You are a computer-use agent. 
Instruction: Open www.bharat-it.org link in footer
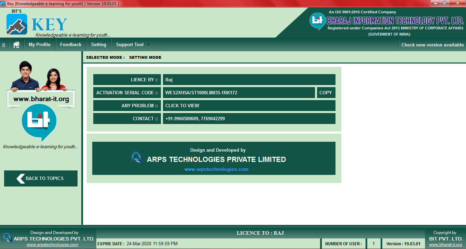click(446, 245)
